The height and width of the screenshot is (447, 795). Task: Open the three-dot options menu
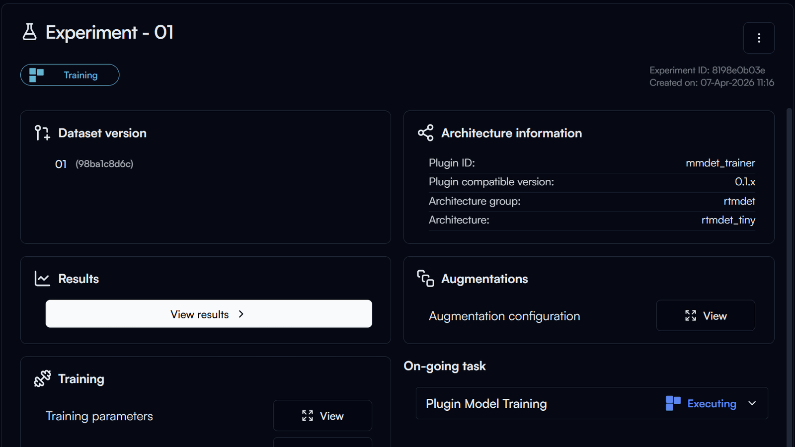point(759,38)
